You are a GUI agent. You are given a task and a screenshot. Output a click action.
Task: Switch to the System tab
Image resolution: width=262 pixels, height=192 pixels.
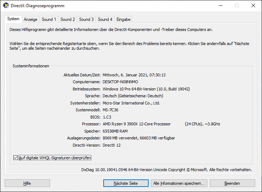[13, 19]
